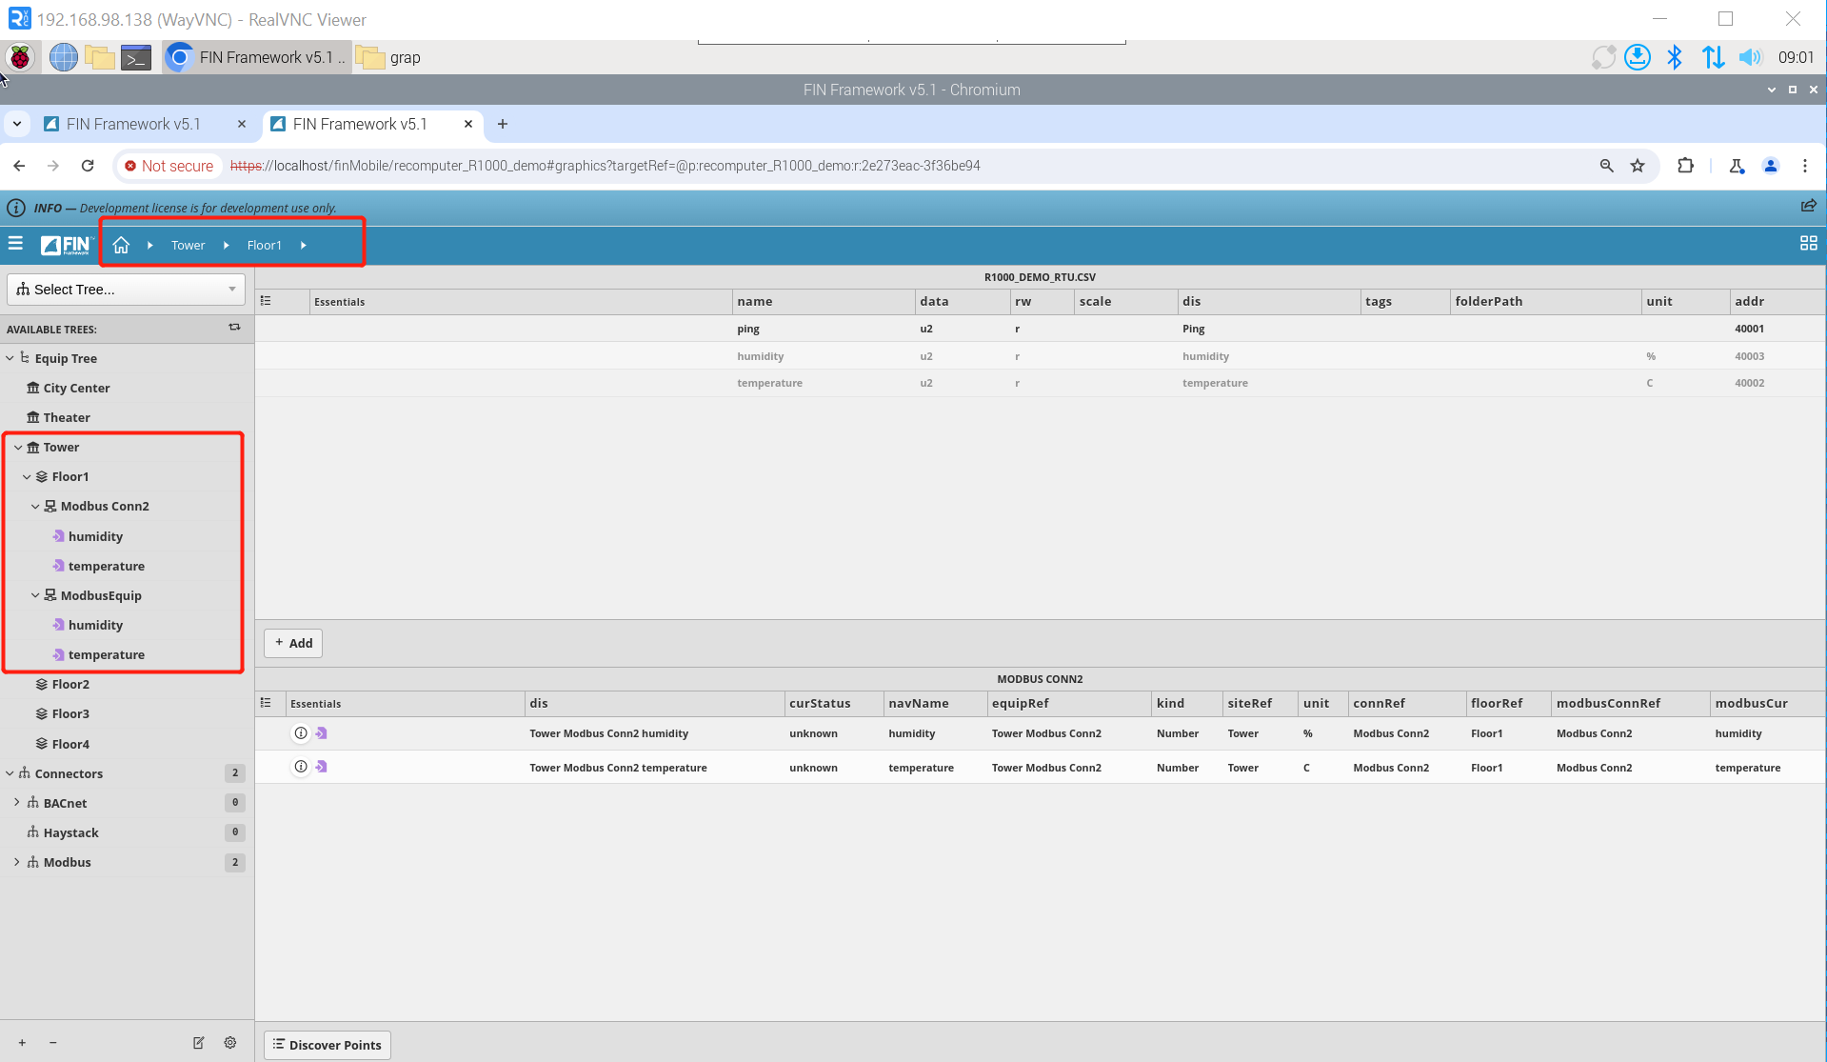The height and width of the screenshot is (1062, 1827).
Task: Click info icon for Conn2 temperature row
Action: [x=301, y=767]
